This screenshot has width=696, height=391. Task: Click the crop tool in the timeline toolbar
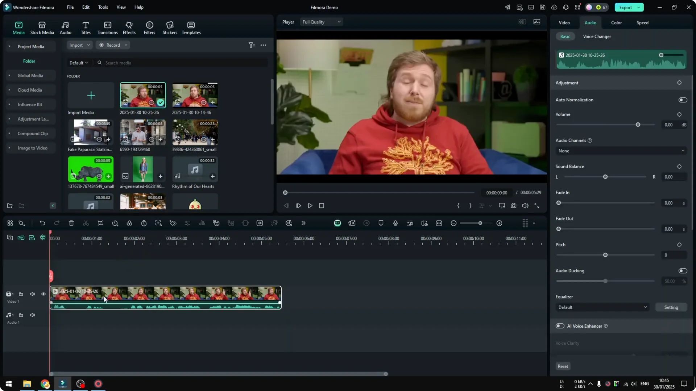100,223
